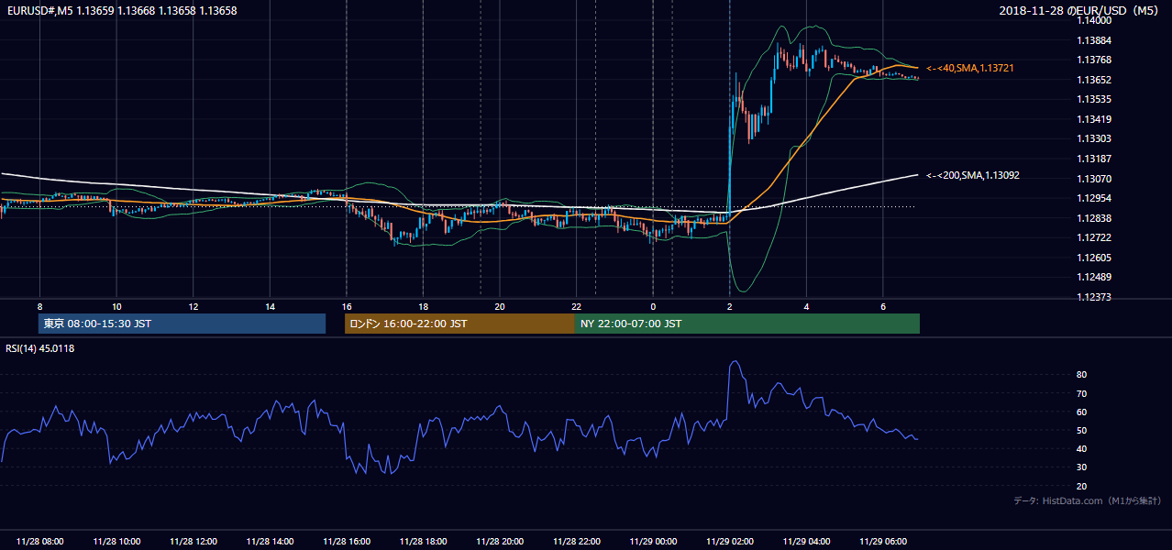
Task: Click hour label 14 under price chart
Action: coord(270,306)
